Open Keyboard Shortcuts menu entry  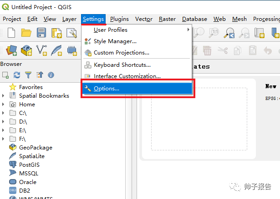137,65
